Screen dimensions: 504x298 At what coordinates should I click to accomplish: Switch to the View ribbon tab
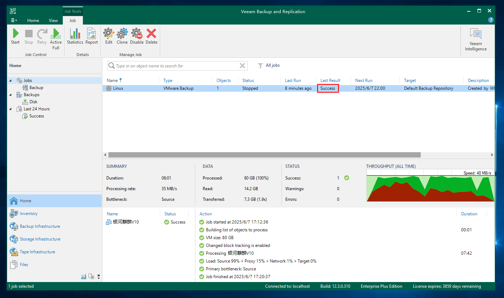click(x=53, y=20)
